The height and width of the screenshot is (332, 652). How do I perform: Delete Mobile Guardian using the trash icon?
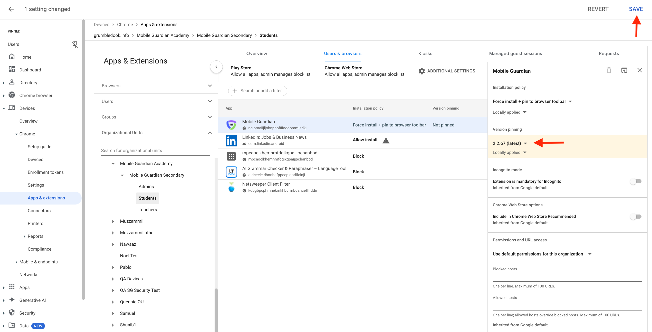[x=609, y=70]
